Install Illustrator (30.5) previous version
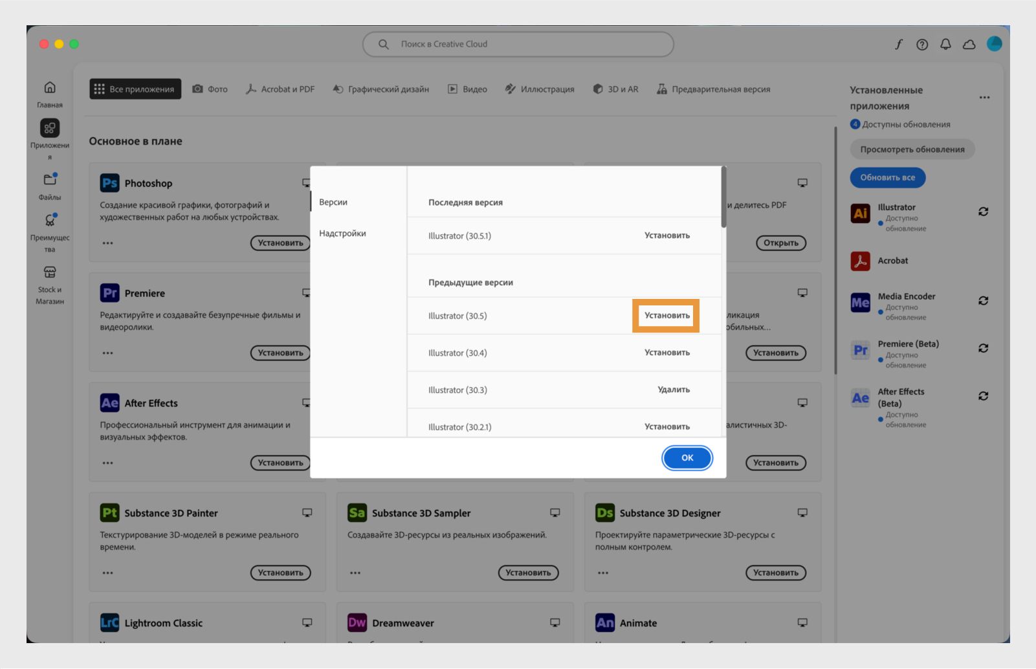1036x669 pixels. [x=667, y=316]
